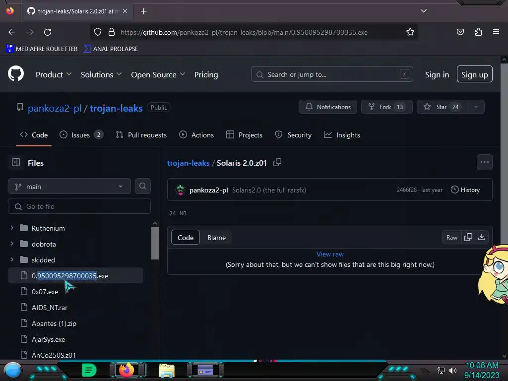Image resolution: width=508 pixels, height=381 pixels.
Task: Go back with browser back arrow
Action: [x=12, y=32]
